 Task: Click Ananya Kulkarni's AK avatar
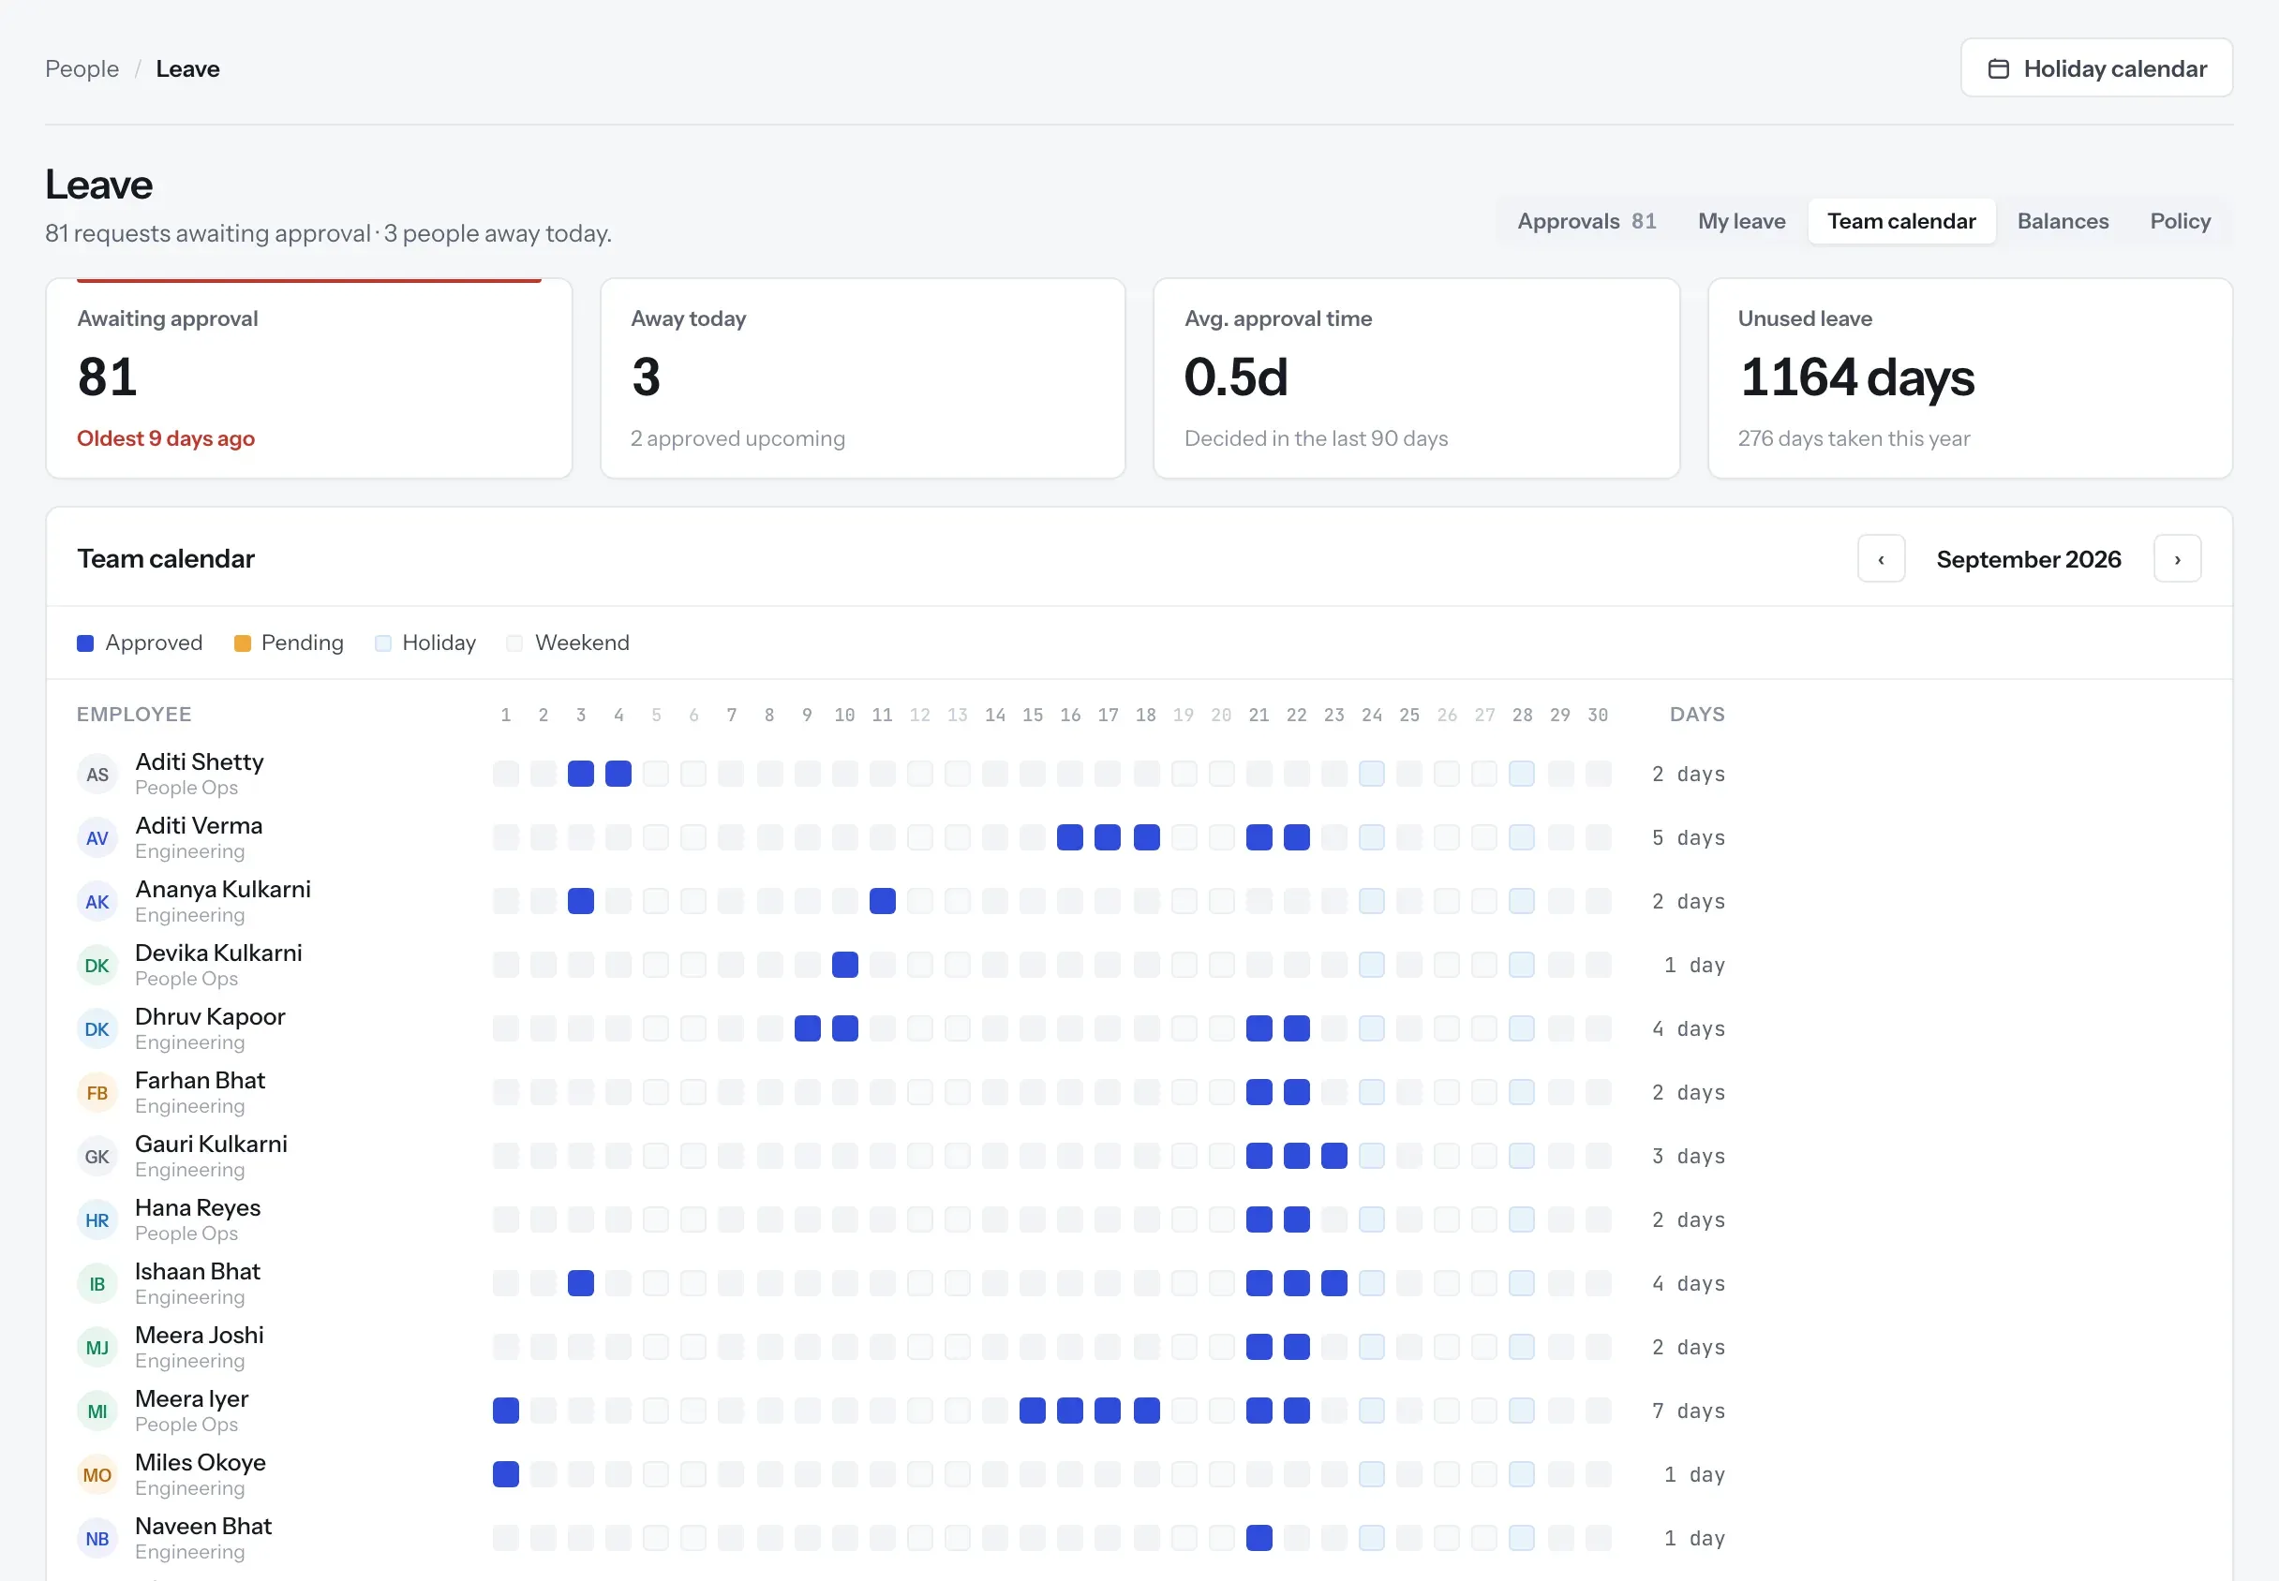pyautogui.click(x=97, y=901)
